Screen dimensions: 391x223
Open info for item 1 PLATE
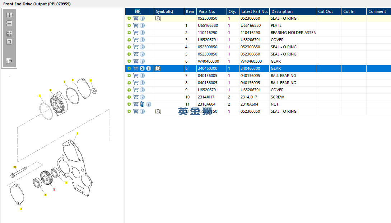(142, 25)
